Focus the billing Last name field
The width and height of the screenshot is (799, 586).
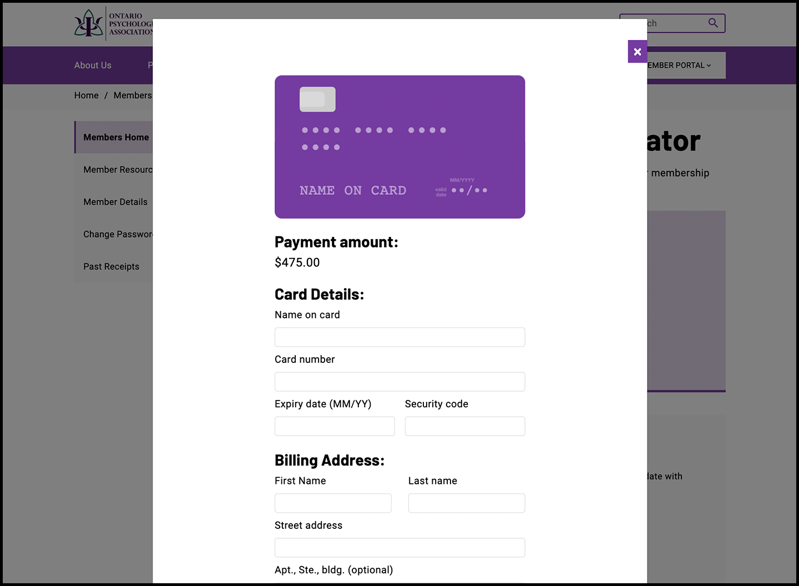pyautogui.click(x=466, y=503)
